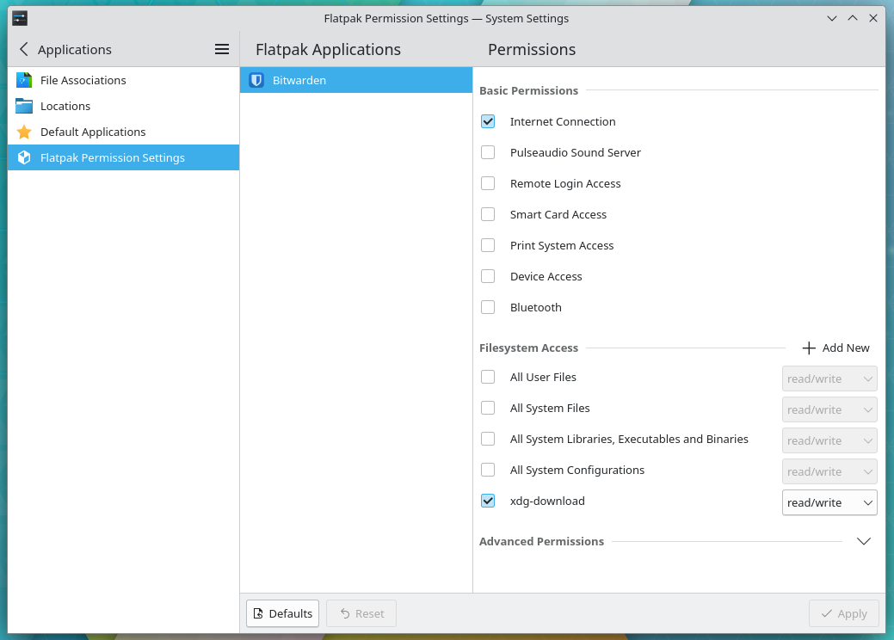Viewport: 894px width, 640px height.
Task: Click the back arrow beside Applications
Action: tap(22, 49)
